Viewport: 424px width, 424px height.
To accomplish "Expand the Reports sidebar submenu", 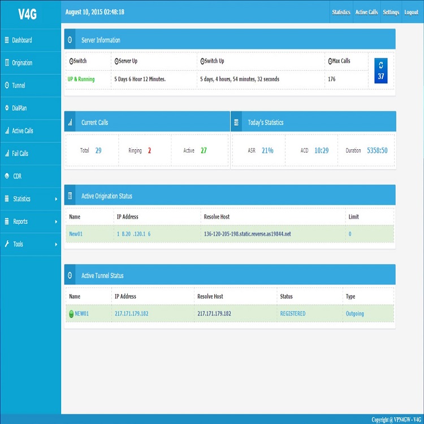I will tap(56, 222).
